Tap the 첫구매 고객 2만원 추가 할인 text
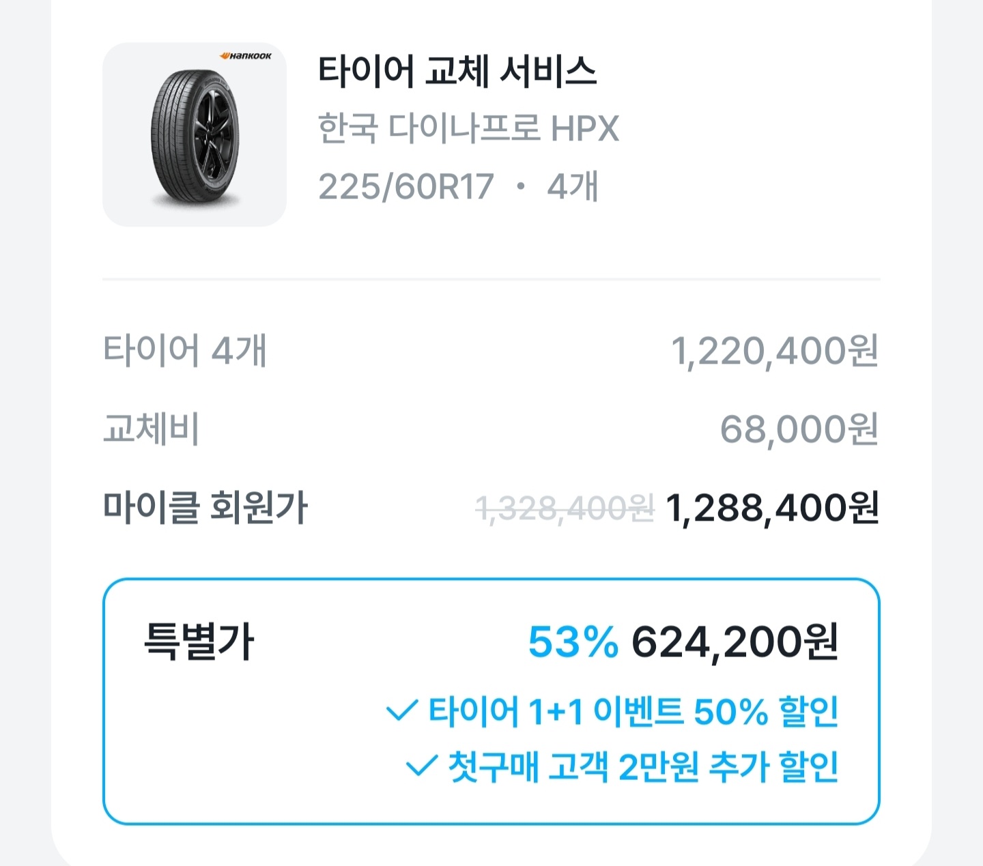This screenshot has width=983, height=866. click(642, 766)
